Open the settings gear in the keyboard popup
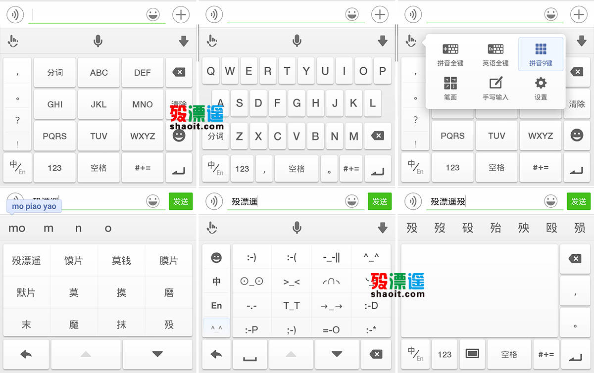 tap(541, 89)
